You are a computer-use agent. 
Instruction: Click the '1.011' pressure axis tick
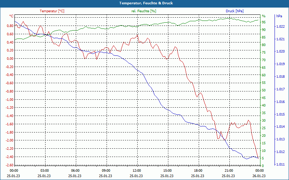(281, 165)
